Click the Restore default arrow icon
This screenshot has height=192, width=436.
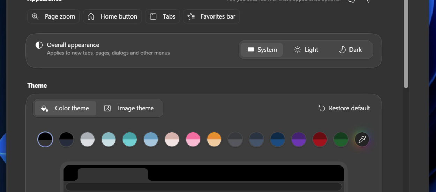pyautogui.click(x=322, y=108)
